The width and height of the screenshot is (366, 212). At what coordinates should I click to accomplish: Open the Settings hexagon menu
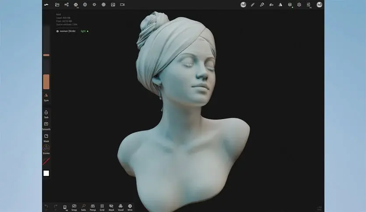coord(299,5)
